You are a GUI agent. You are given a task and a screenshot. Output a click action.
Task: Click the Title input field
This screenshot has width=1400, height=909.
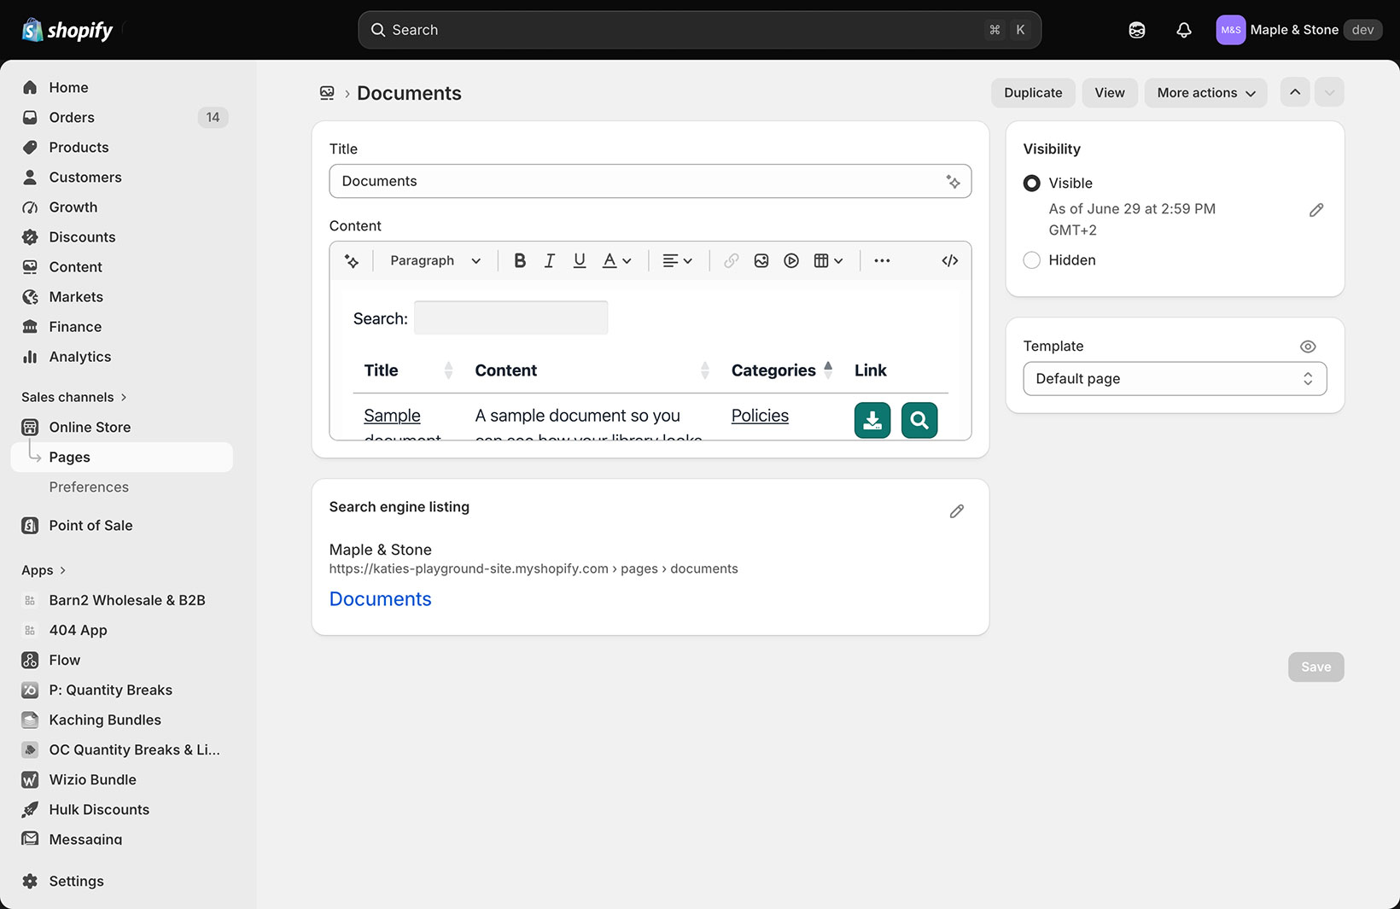(650, 181)
